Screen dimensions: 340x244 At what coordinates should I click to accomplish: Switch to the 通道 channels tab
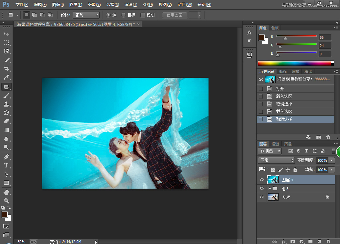(x=275, y=144)
